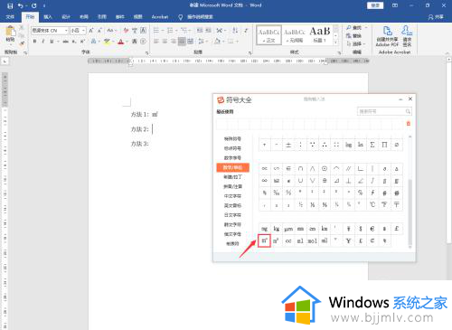The height and width of the screenshot is (330, 452).
Task: Toggle subscript formatting
Action: 74,42
